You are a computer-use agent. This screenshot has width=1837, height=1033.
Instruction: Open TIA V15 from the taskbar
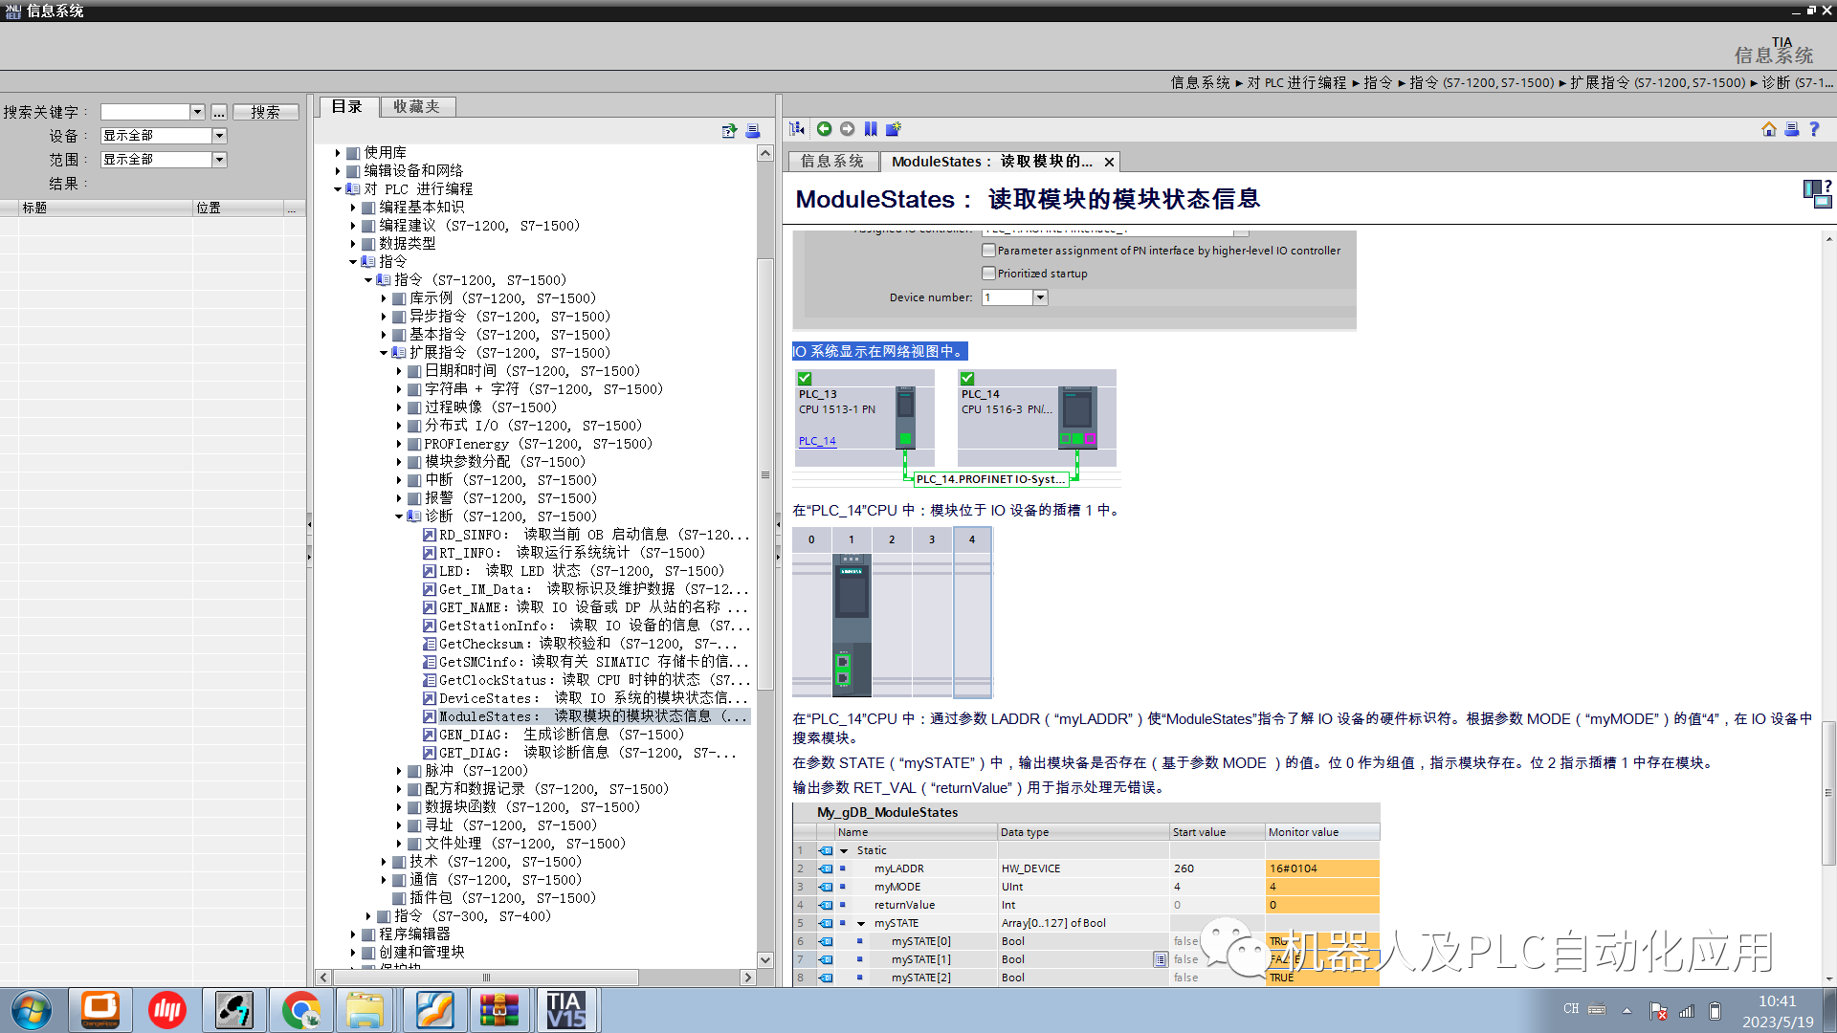click(566, 1010)
